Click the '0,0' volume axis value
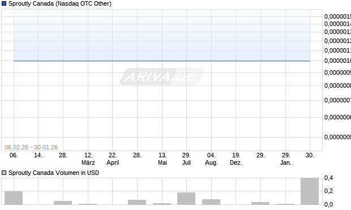This screenshot has width=351, height=210. pyautogui.click(x=328, y=204)
